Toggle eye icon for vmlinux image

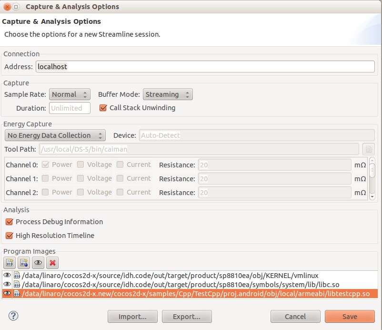pyautogui.click(x=7, y=276)
